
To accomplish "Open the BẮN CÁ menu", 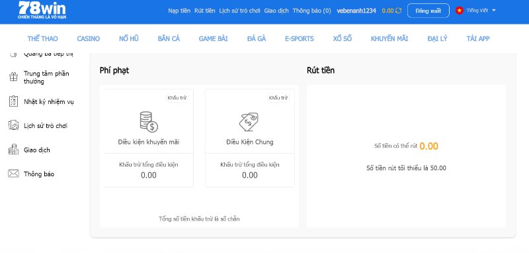I will tap(169, 39).
